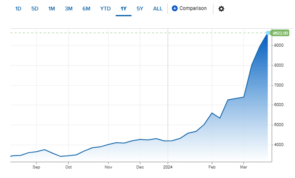Image resolution: width=295 pixels, height=178 pixels.
Task: Select the YTD range tab
Action: click(105, 9)
